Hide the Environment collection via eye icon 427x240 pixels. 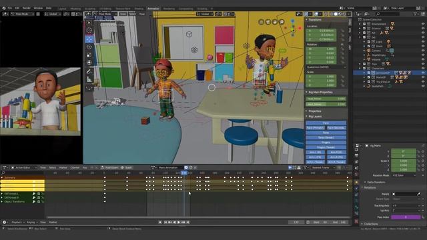[423, 24]
